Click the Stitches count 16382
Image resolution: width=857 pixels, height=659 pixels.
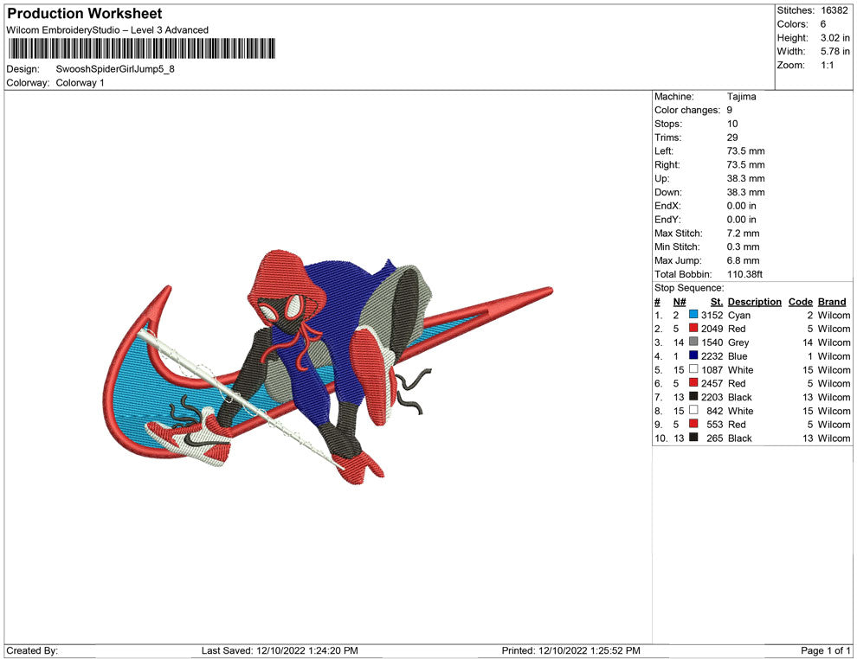834,10
